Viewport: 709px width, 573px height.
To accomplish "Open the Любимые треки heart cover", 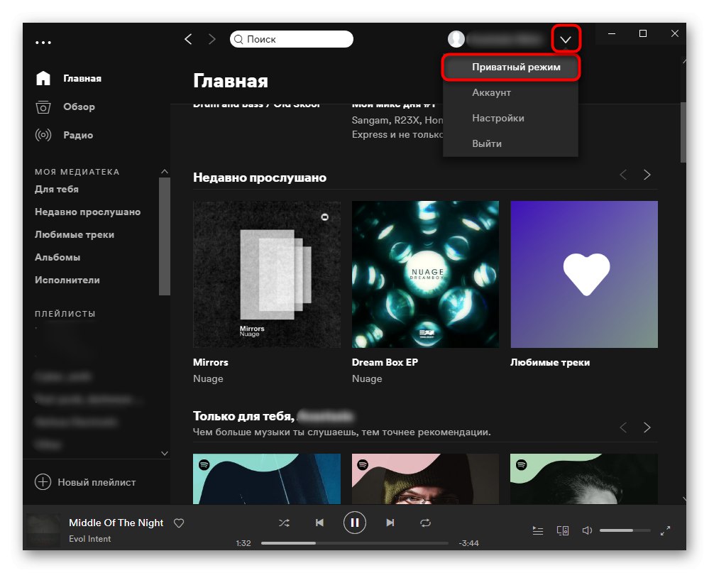I will 584,275.
